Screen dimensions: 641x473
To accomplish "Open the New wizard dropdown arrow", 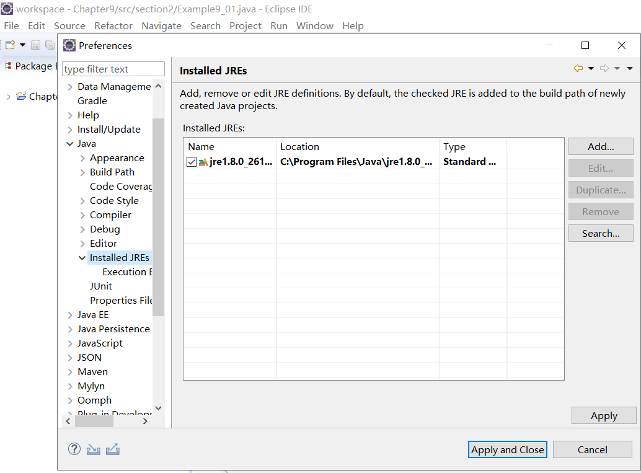I will [x=23, y=45].
